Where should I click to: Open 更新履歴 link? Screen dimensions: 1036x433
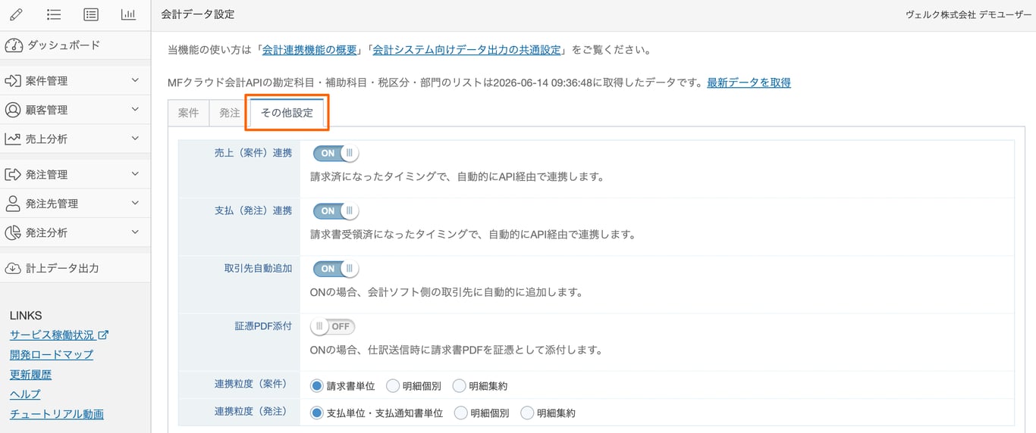tap(31, 374)
